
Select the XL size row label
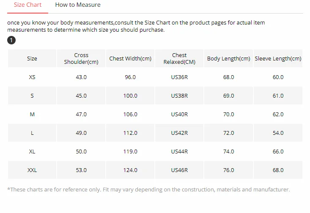coord(32,152)
